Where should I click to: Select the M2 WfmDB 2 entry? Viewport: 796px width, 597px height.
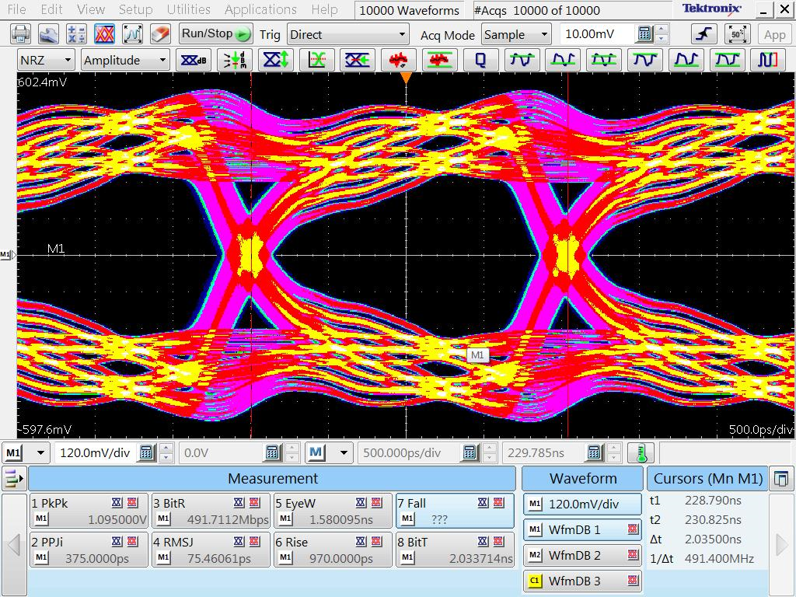point(582,555)
